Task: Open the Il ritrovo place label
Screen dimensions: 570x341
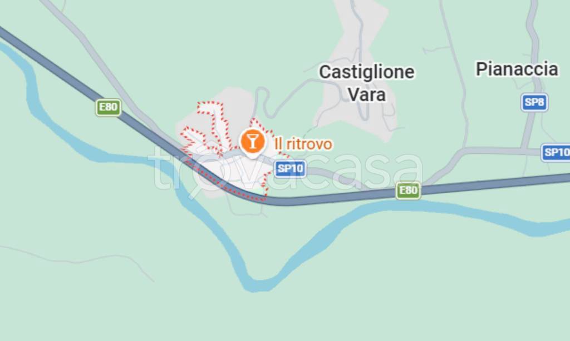Action: 303,144
